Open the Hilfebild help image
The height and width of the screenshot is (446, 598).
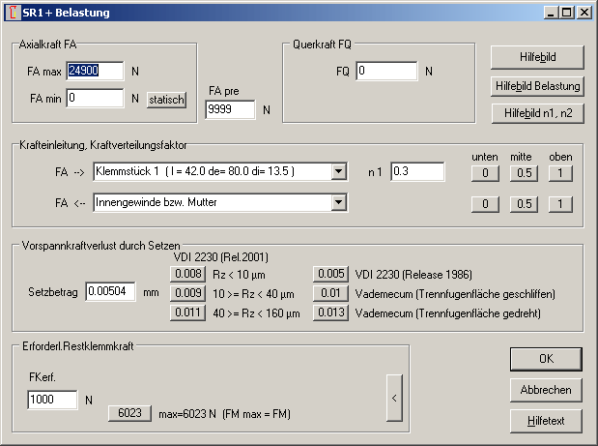point(537,56)
